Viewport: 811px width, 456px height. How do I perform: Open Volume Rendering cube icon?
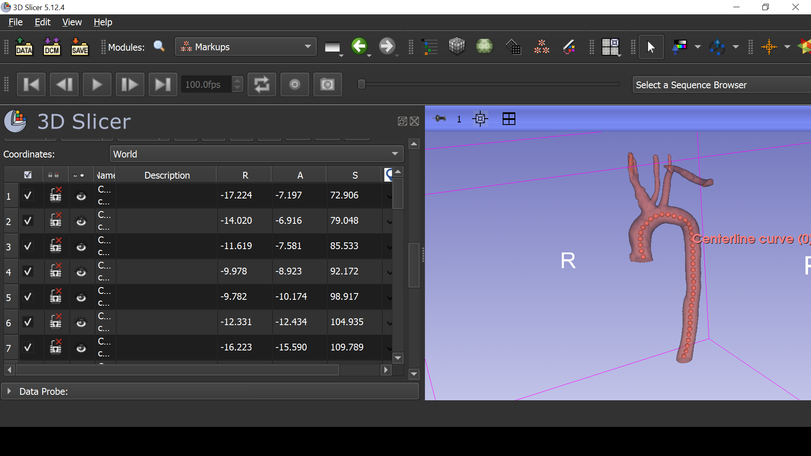(x=457, y=46)
